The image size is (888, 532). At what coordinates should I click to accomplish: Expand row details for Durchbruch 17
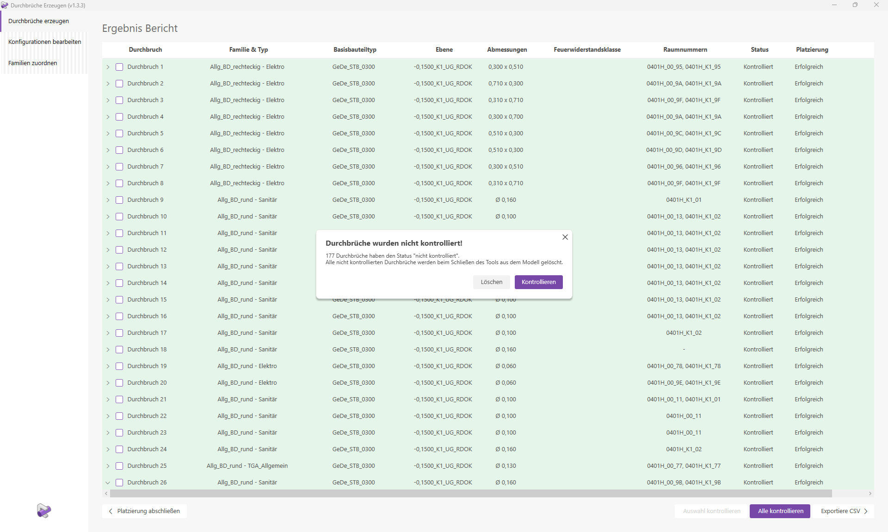point(108,333)
